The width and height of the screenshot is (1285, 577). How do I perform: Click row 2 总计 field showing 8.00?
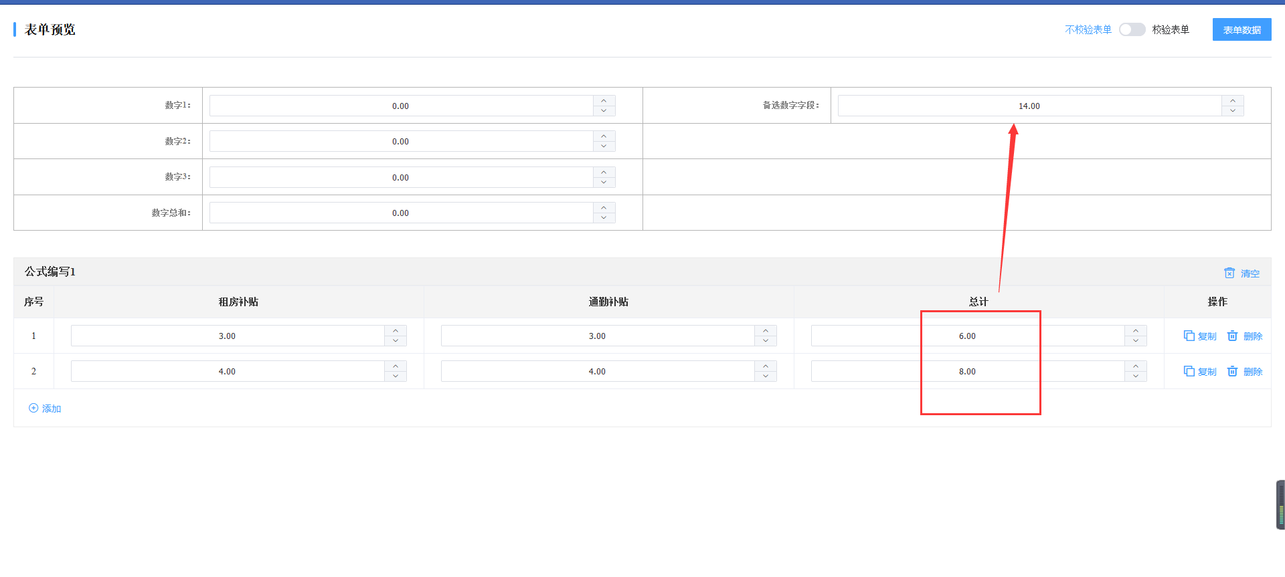(x=968, y=371)
